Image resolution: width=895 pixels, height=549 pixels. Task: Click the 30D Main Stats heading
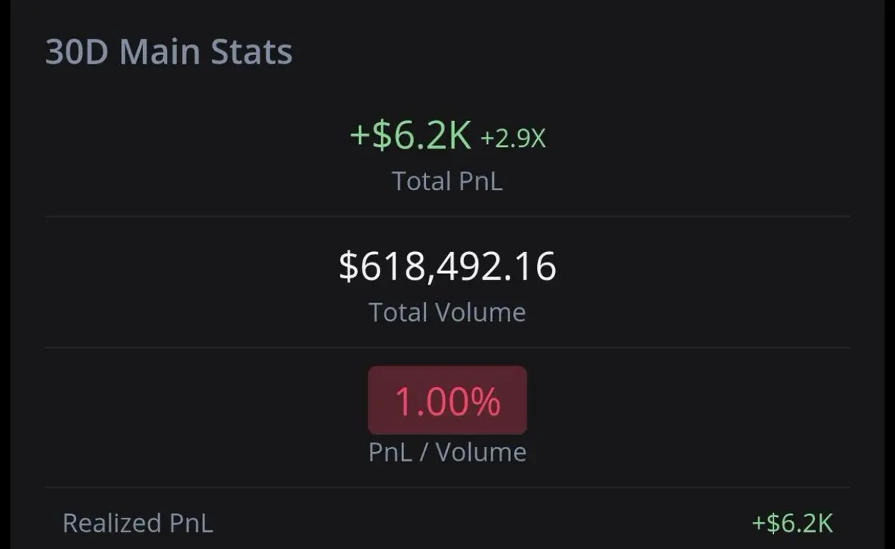pos(169,53)
